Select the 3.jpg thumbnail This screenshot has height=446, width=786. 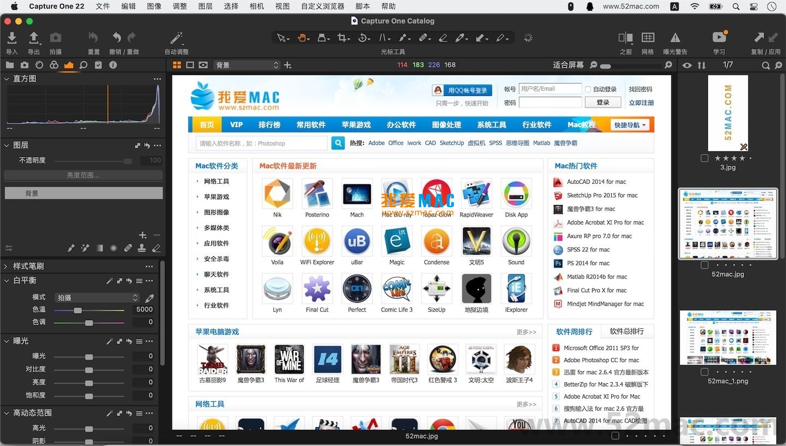(x=728, y=113)
